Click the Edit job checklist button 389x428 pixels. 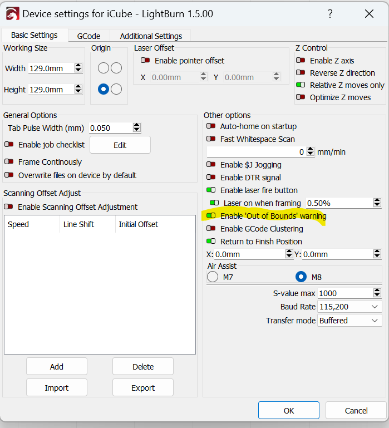click(x=120, y=145)
